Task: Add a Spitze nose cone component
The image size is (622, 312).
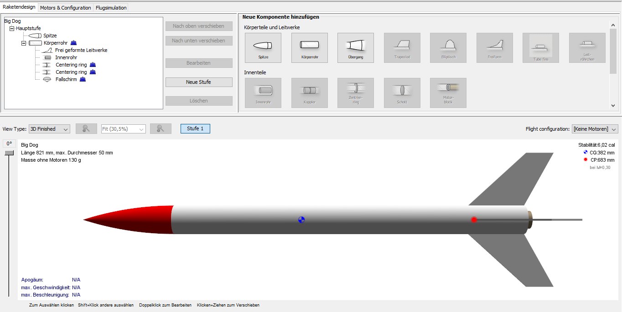Action: click(x=263, y=47)
